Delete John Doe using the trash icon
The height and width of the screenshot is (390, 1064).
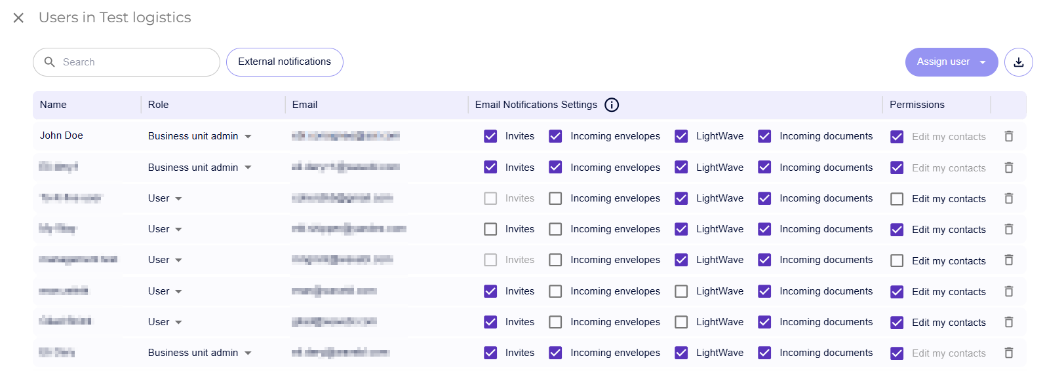coord(1009,136)
